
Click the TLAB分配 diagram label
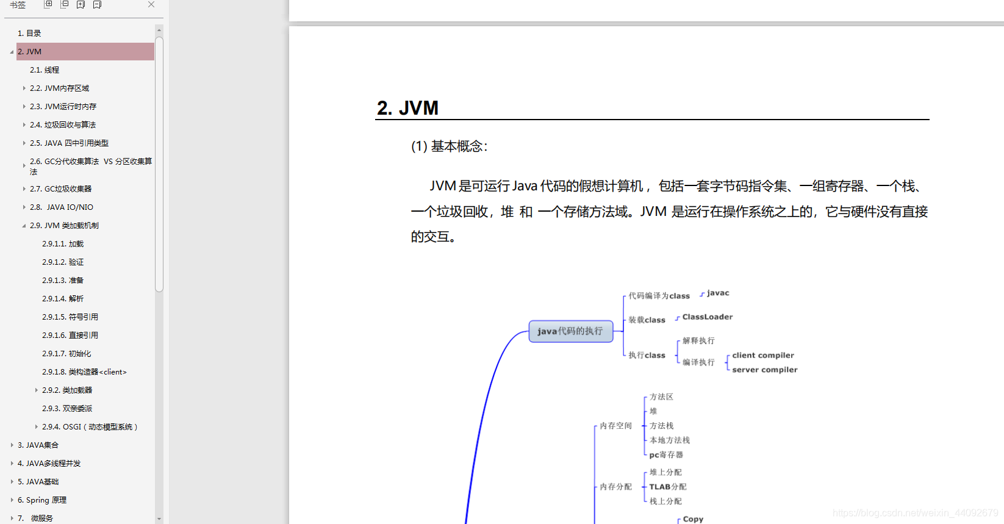tap(667, 487)
